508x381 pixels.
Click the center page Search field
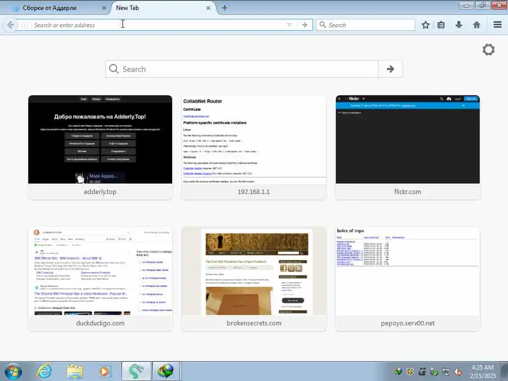click(x=242, y=69)
